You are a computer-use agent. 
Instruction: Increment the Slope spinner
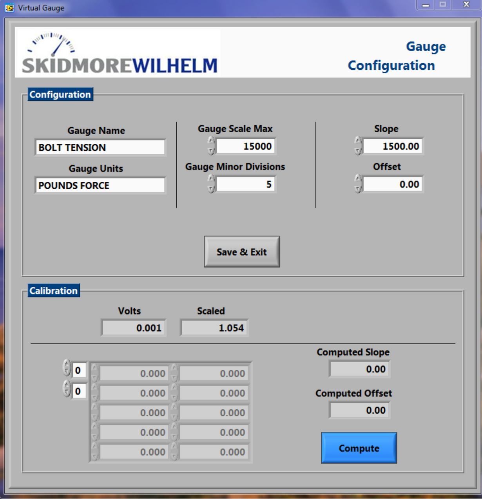coord(357,142)
